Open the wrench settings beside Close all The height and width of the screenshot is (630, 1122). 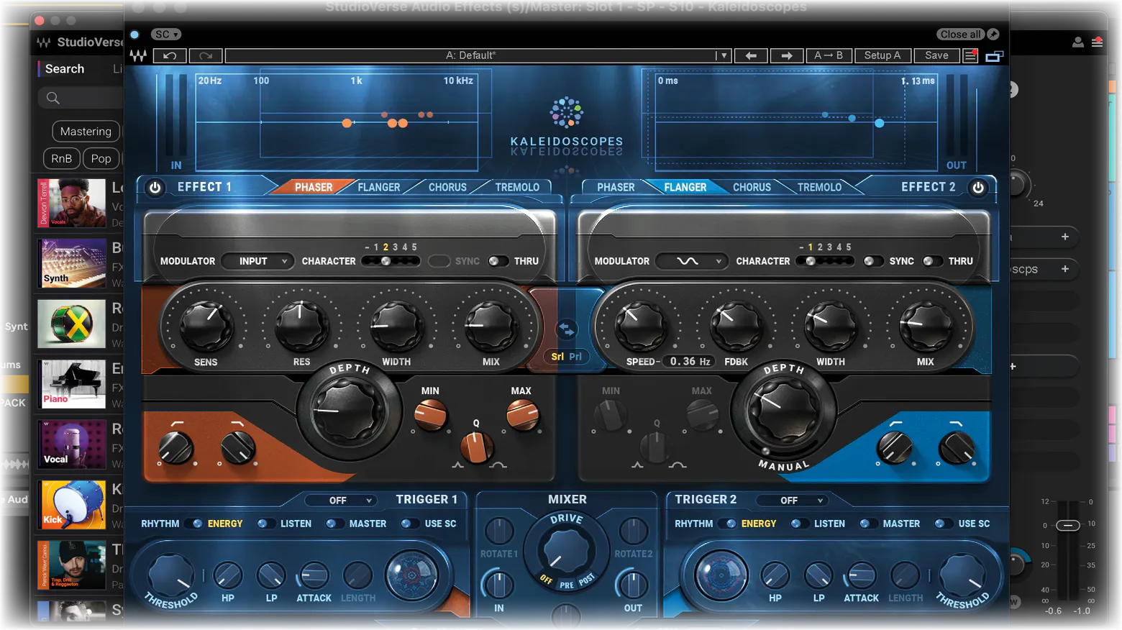(993, 34)
